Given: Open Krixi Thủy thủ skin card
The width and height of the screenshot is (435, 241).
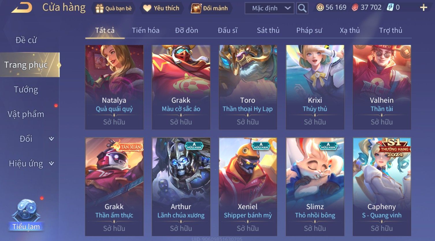Looking at the screenshot, I should (315, 87).
